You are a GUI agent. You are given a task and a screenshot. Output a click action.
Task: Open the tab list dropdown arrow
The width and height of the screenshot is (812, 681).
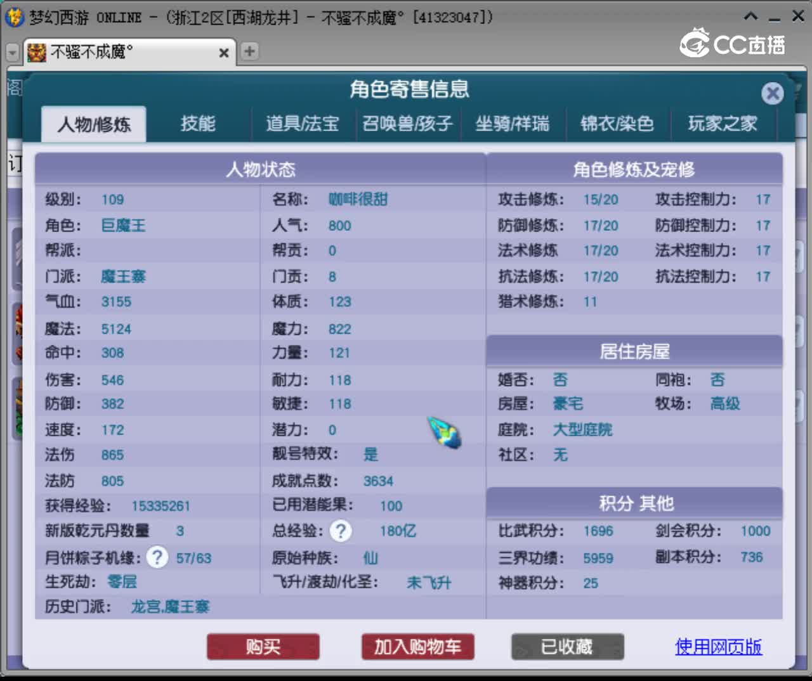(x=12, y=52)
